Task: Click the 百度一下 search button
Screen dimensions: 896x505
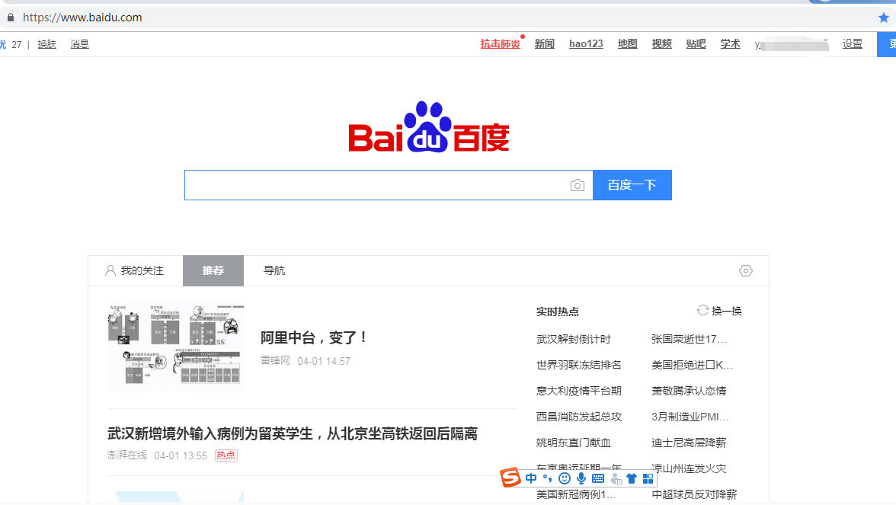Action: tap(632, 185)
